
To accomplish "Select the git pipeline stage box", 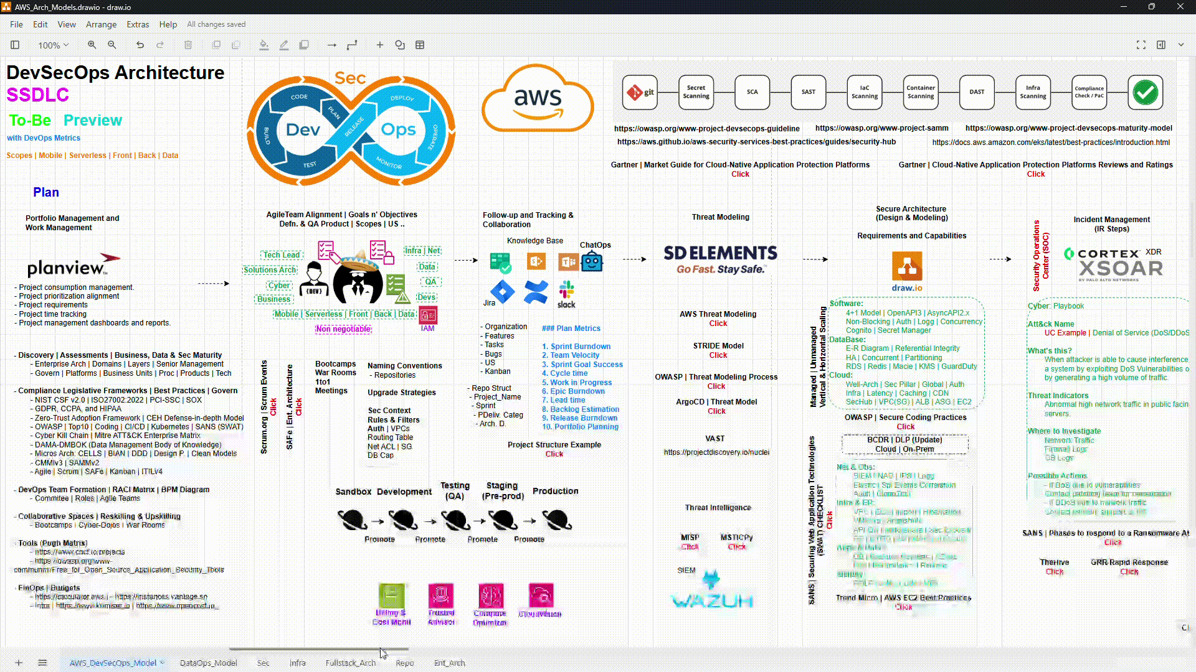I will point(640,92).
